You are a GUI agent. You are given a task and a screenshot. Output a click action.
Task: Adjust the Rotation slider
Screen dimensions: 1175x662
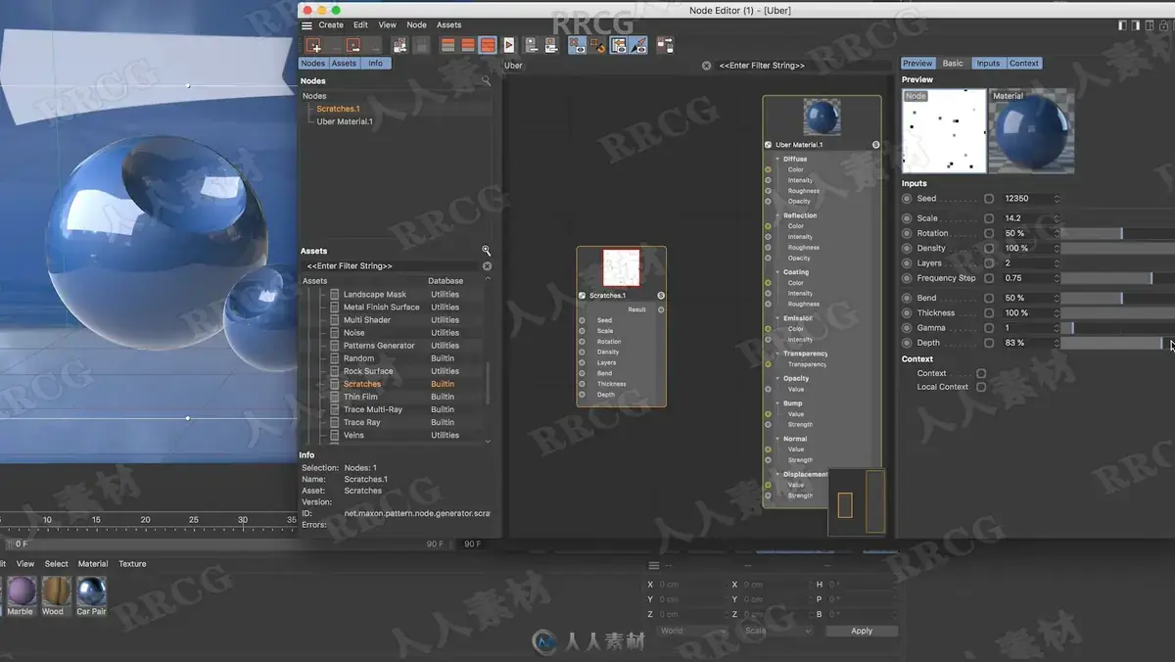point(1118,234)
